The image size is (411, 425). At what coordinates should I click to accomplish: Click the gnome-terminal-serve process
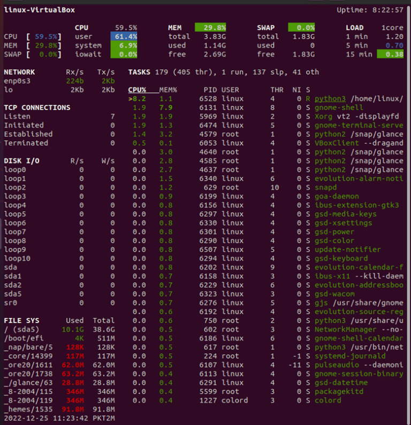click(x=359, y=125)
